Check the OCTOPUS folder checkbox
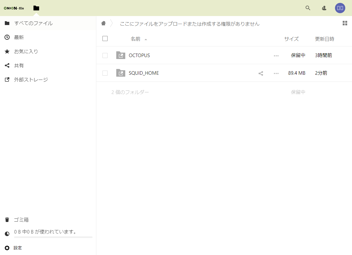Image resolution: width=352 pixels, height=255 pixels. pyautogui.click(x=105, y=55)
